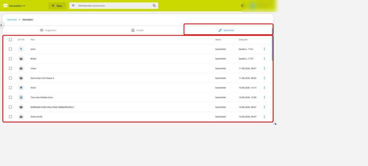Click the magnifier search icon
This screenshot has width=368, height=166.
pos(154,6)
